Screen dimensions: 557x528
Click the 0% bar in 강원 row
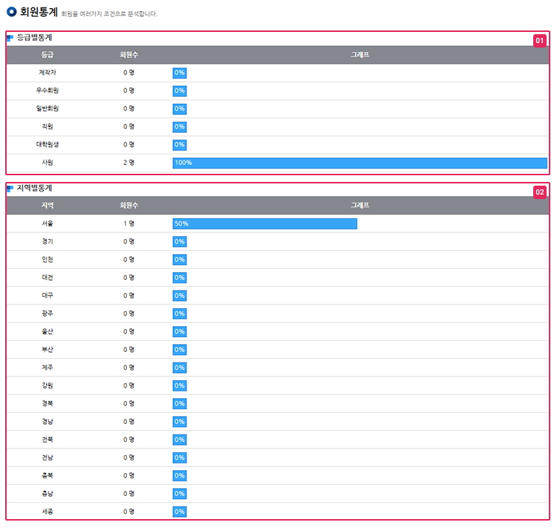[x=180, y=386]
